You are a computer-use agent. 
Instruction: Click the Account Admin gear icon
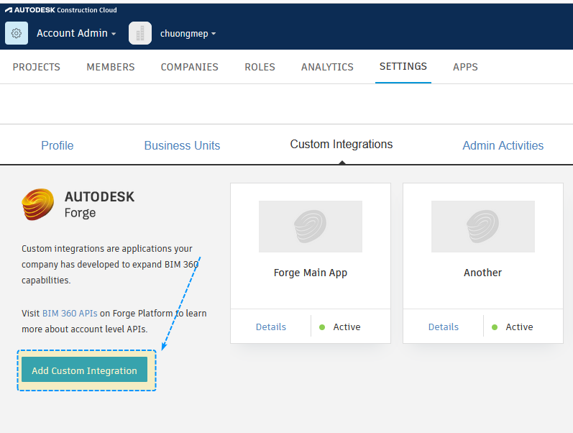pyautogui.click(x=17, y=33)
